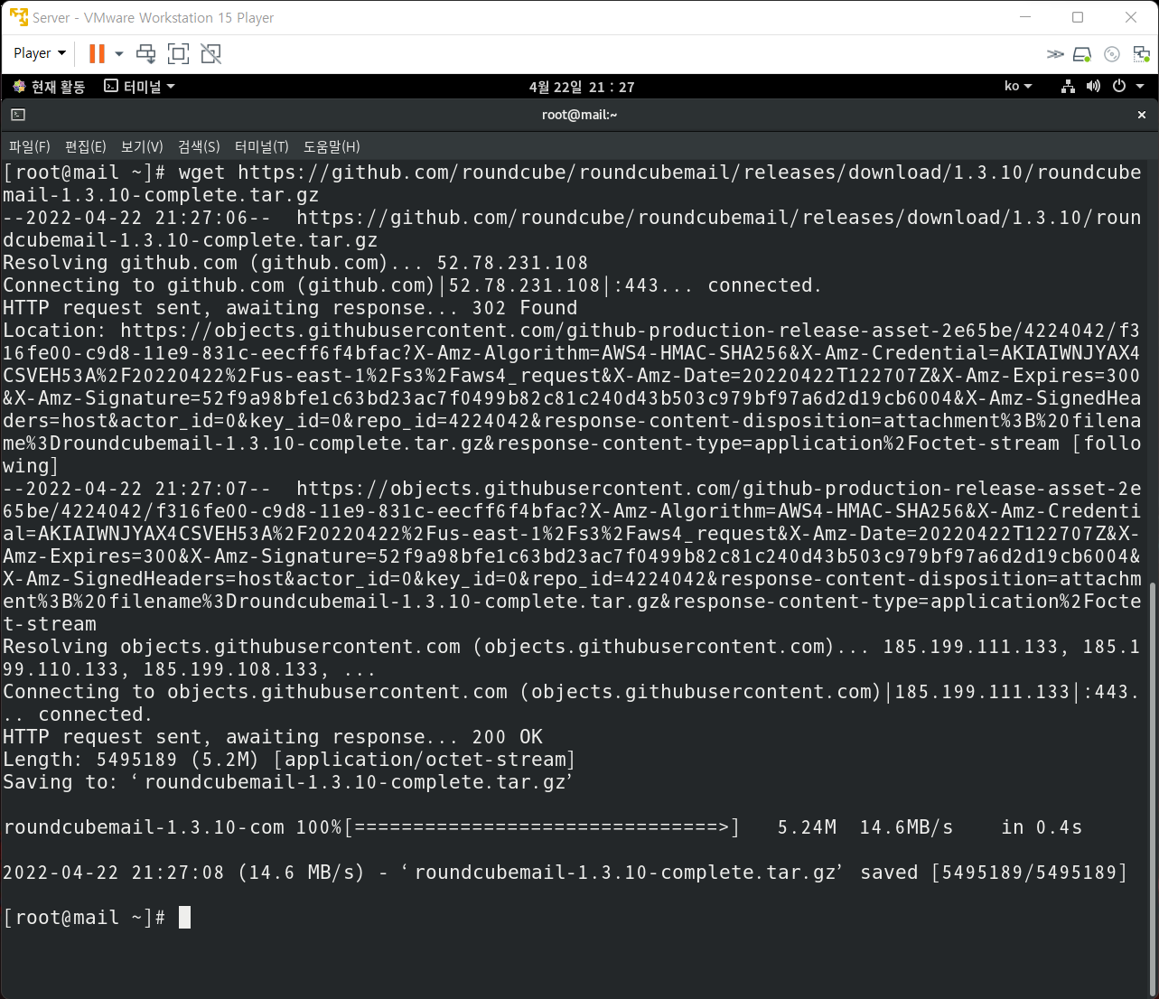The height and width of the screenshot is (999, 1159).
Task: Open the ko input language dropdown
Action: point(1018,87)
